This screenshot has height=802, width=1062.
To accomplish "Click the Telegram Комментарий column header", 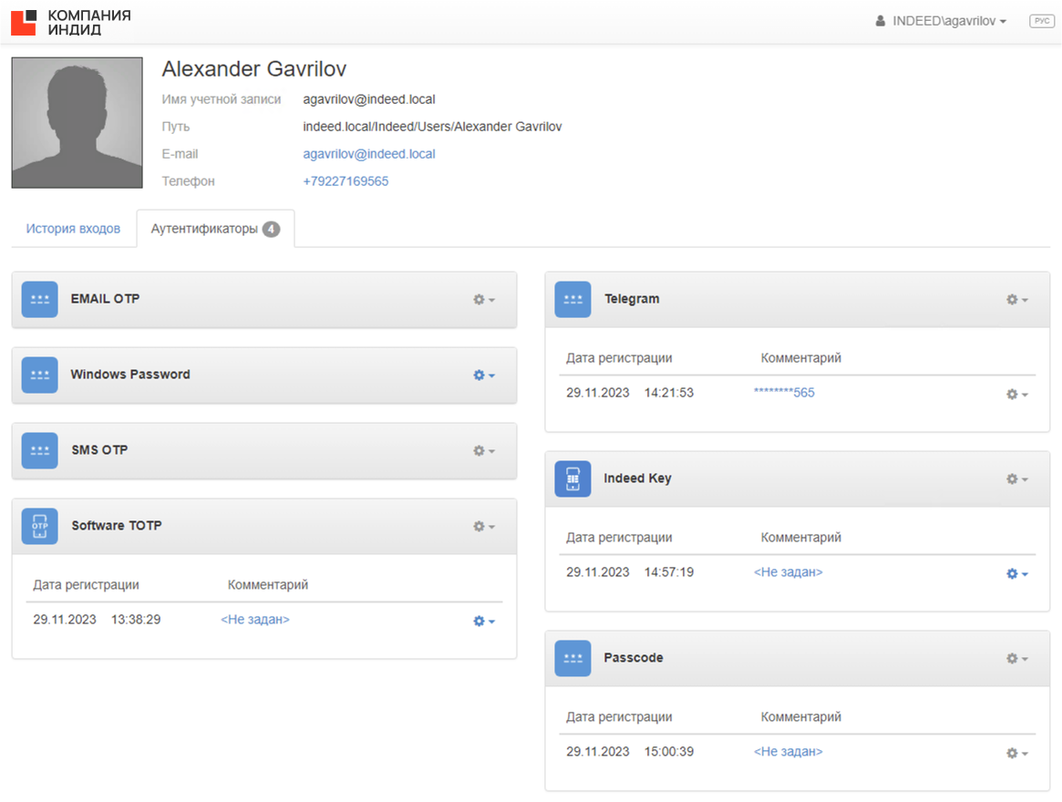I will 800,358.
